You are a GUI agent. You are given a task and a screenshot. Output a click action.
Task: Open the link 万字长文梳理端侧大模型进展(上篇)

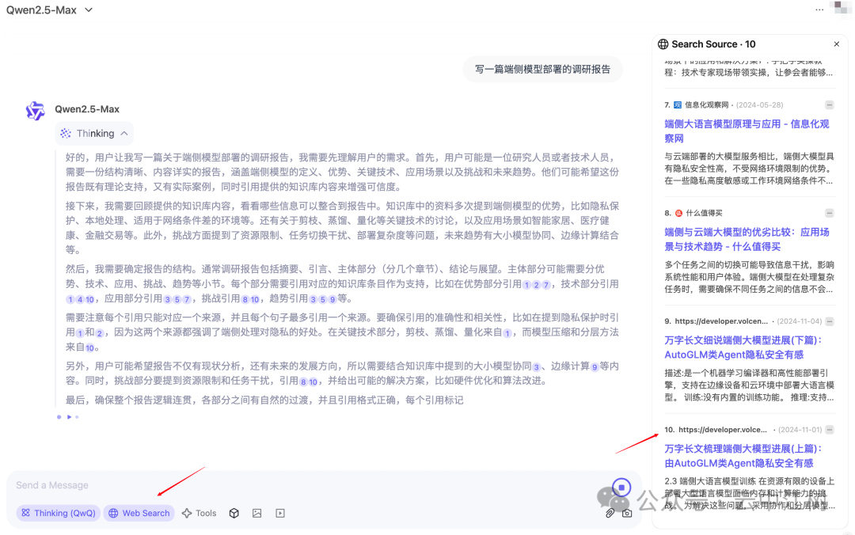tap(743, 456)
